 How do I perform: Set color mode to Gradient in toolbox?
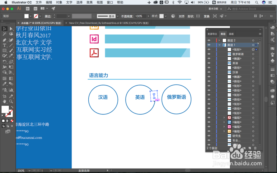click(x=7, y=121)
